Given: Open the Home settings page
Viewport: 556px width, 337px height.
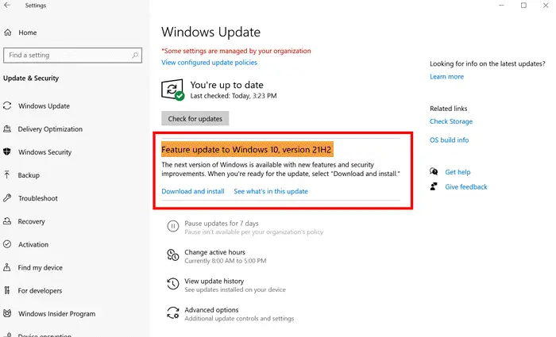Looking at the screenshot, I should point(28,33).
